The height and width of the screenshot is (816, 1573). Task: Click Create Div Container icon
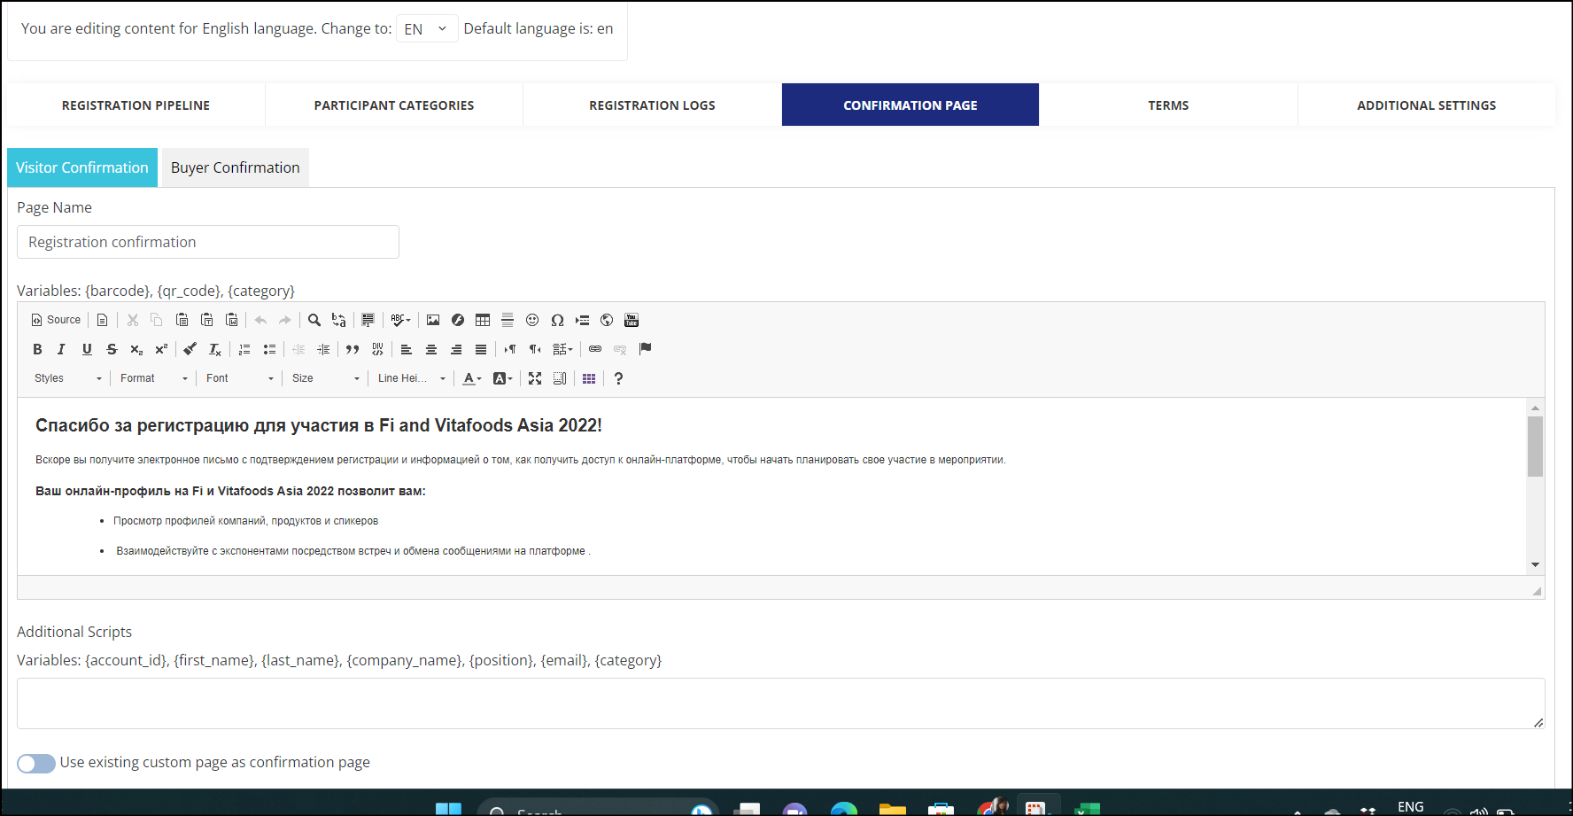click(378, 349)
